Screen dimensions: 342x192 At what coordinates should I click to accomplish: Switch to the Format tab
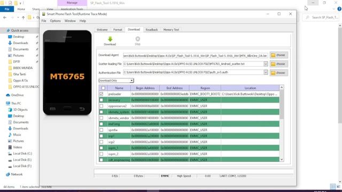click(118, 30)
